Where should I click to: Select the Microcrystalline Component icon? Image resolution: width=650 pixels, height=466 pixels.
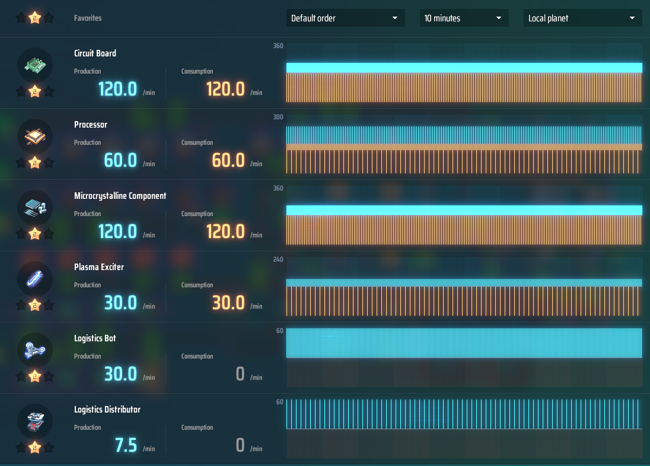pyautogui.click(x=35, y=207)
